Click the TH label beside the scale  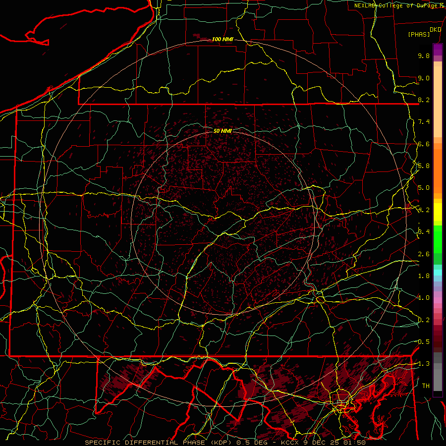click(x=426, y=386)
